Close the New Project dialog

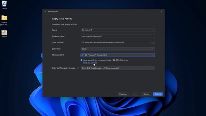162,12
